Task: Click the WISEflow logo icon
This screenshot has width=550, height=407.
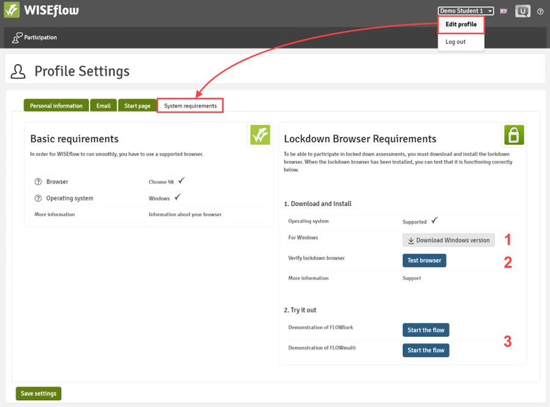Action: 12,10
